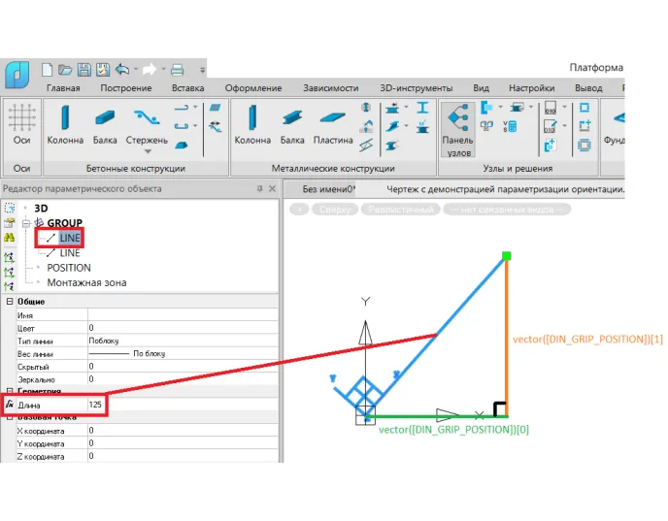The width and height of the screenshot is (668, 521).
Task: Click the New document icon
Action: pos(47,70)
